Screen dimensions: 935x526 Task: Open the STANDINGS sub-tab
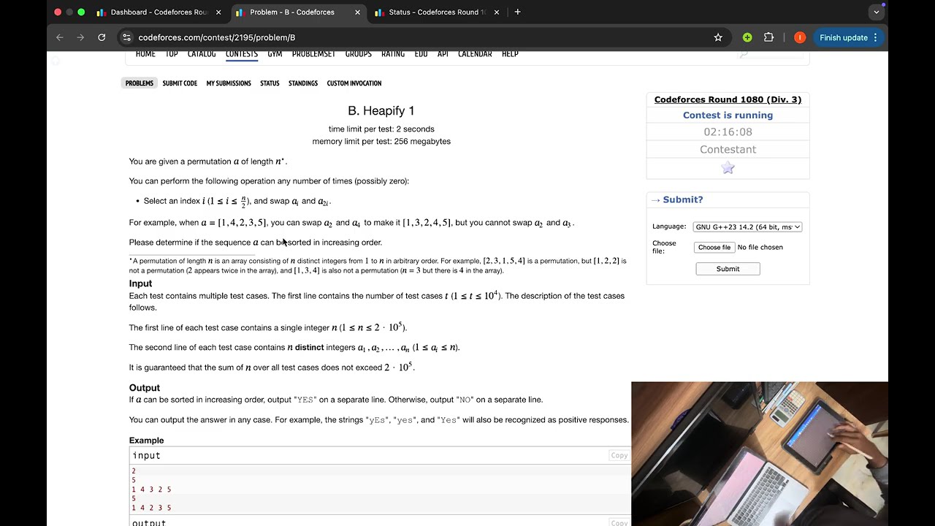point(303,83)
